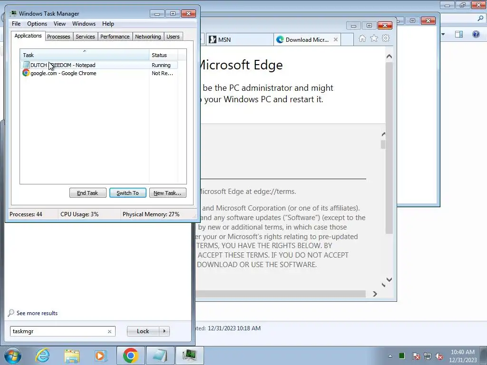The image size is (487, 365).
Task: Click the Switch To button
Action: point(127,193)
